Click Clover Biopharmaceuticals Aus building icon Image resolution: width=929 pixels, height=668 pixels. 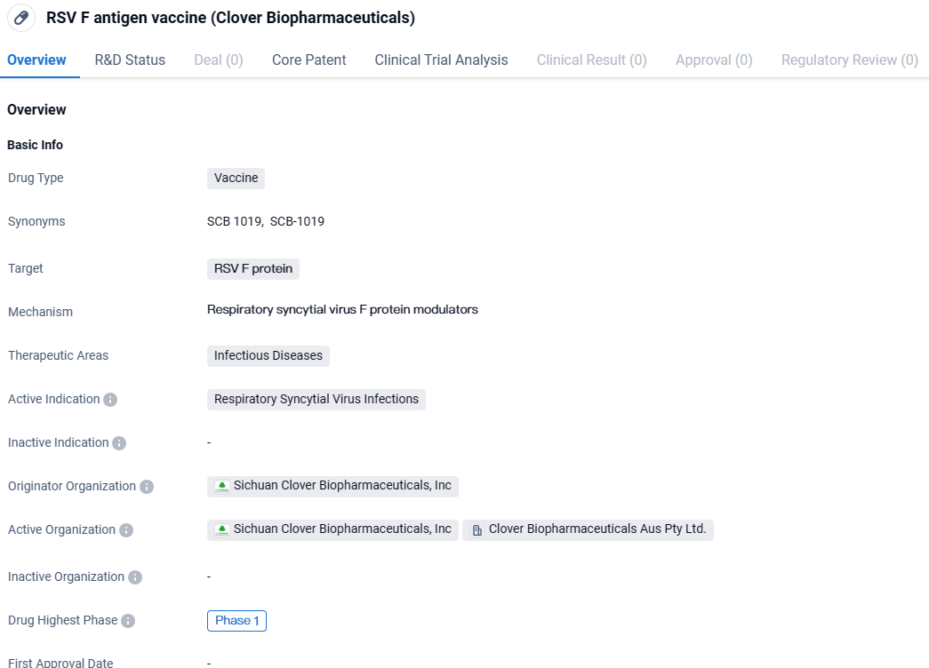click(x=477, y=530)
